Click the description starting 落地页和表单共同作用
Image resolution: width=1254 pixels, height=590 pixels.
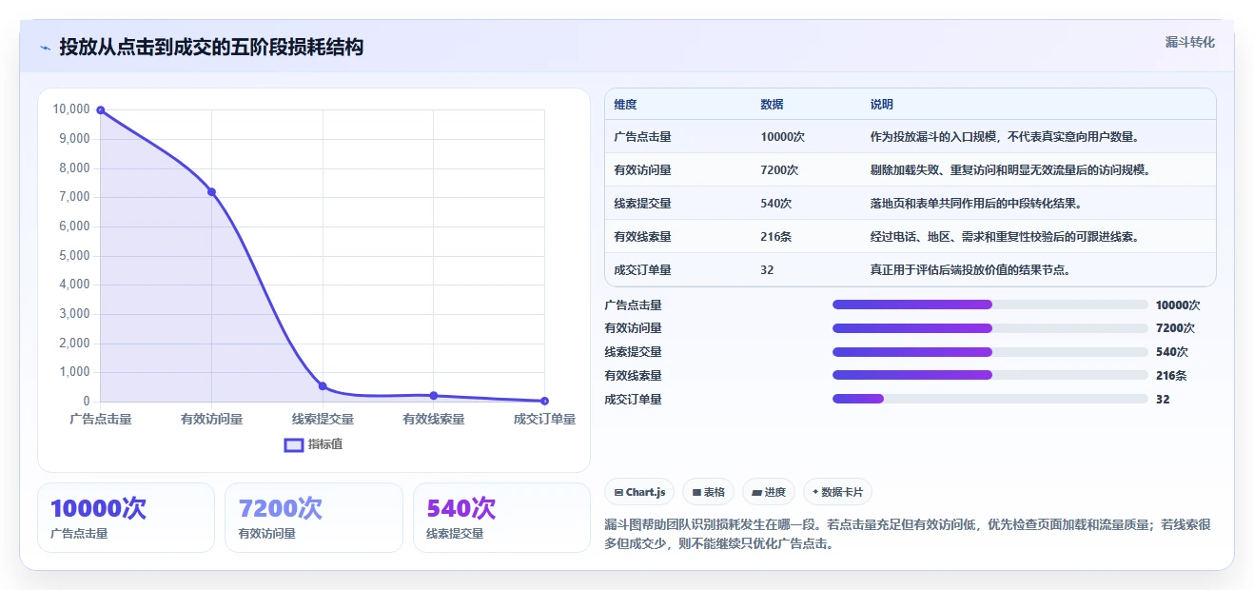[x=975, y=204]
